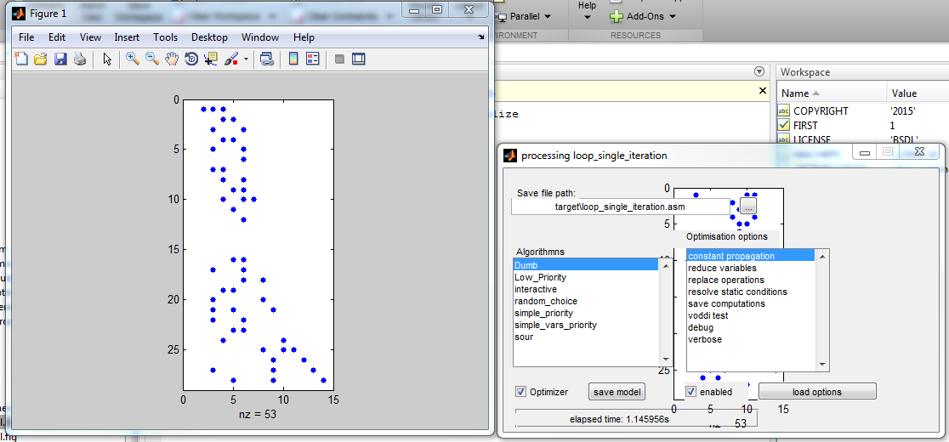
Task: Open the Tools menu in Figure 1
Action: click(x=165, y=37)
